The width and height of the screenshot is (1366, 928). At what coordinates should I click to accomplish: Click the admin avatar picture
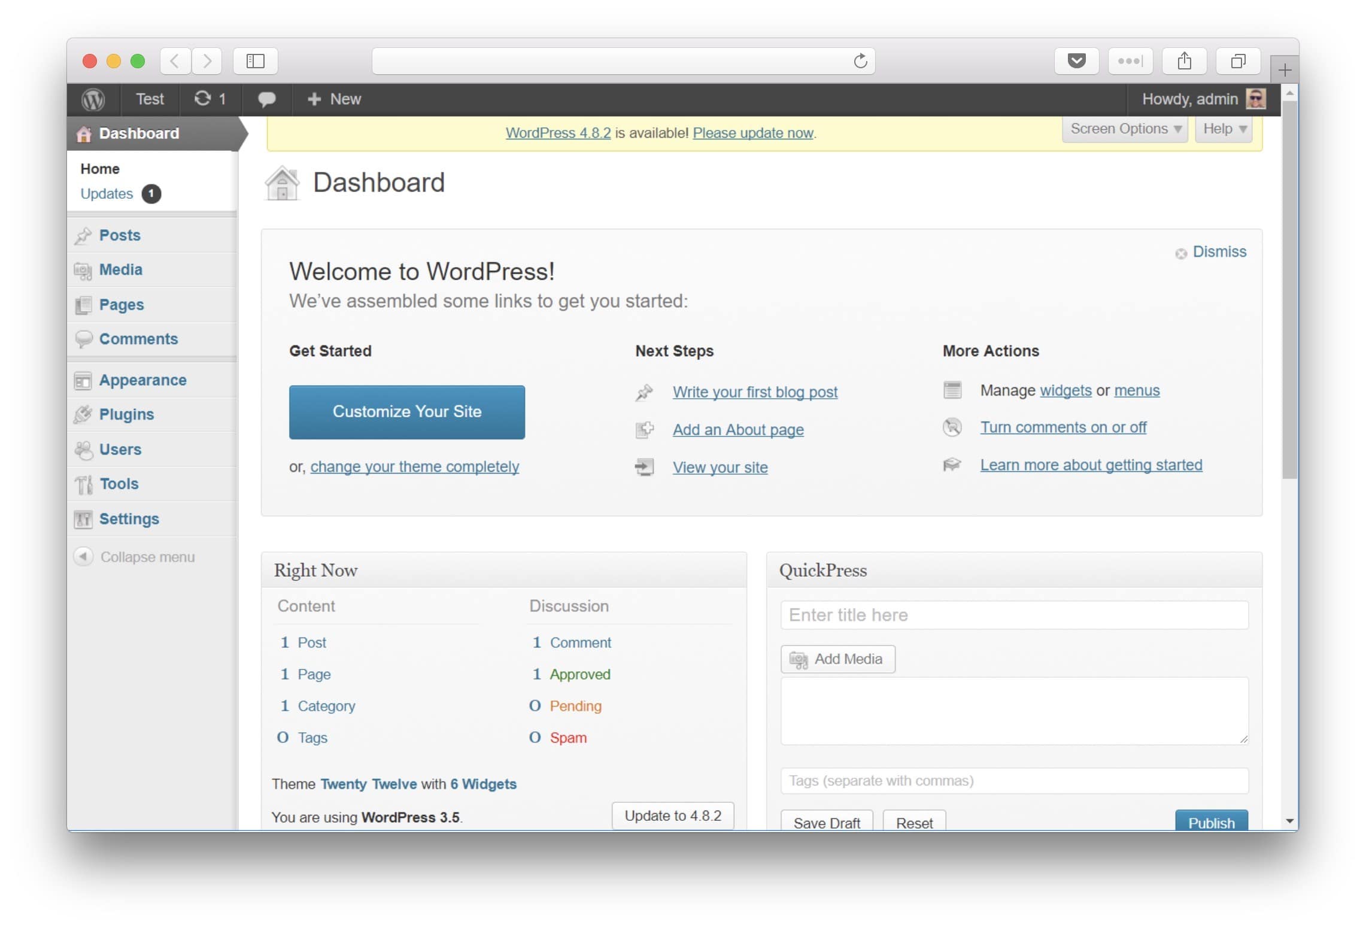coord(1255,99)
